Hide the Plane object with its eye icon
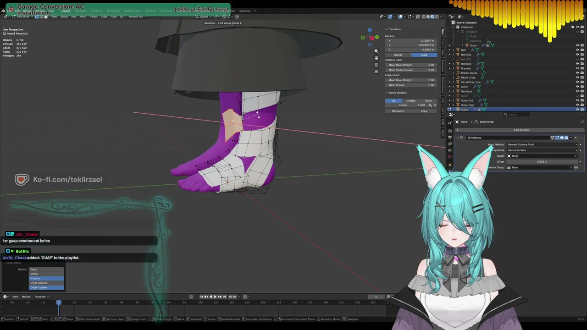The width and height of the screenshot is (587, 330). 577,110
